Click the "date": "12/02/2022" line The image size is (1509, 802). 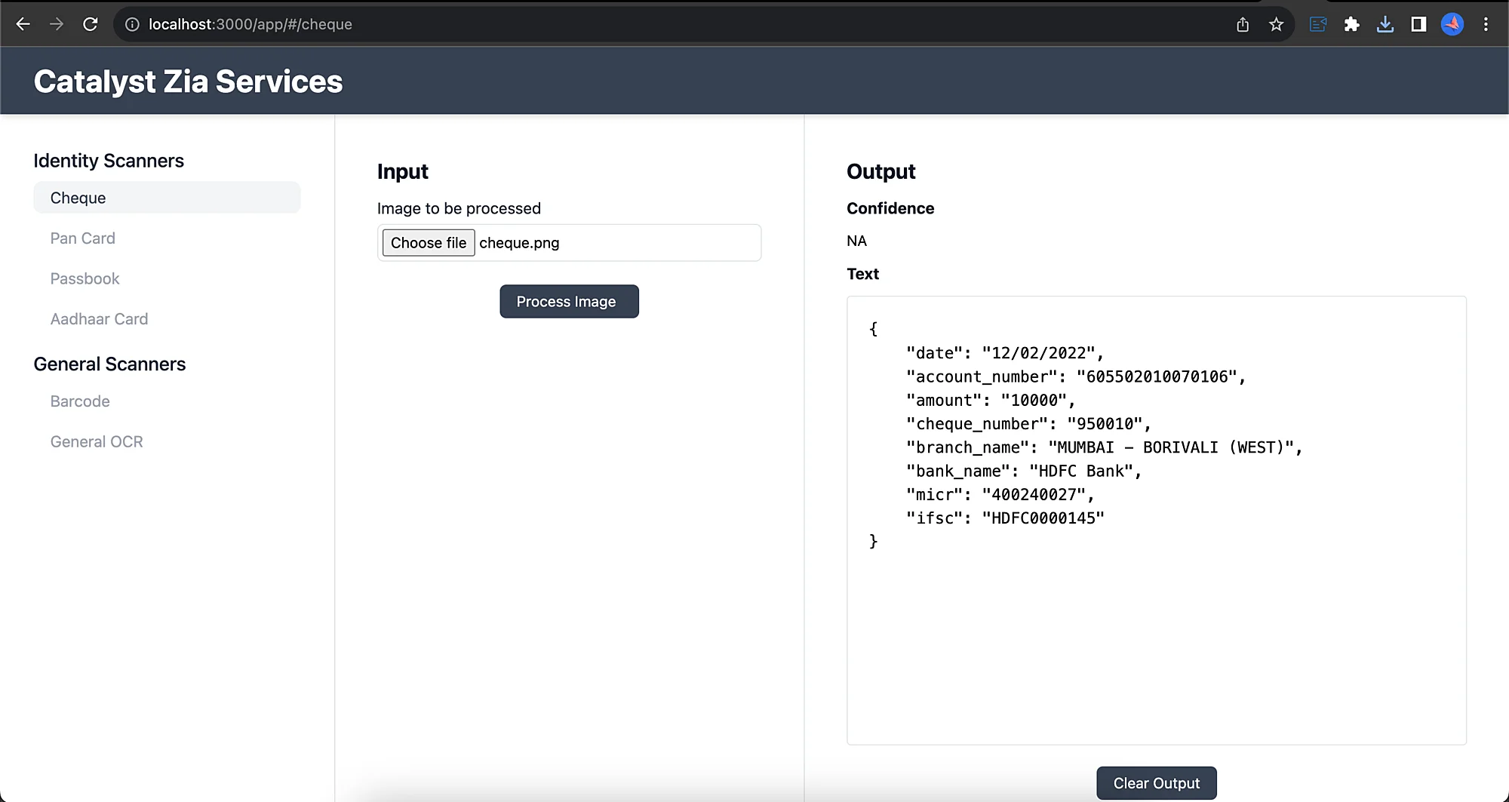click(1005, 353)
